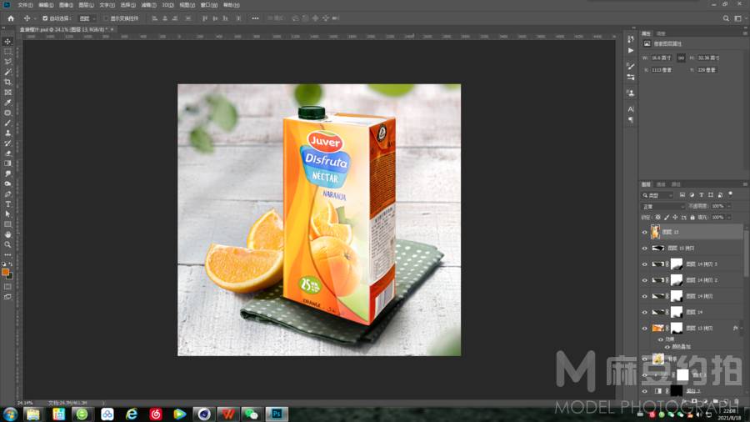The image size is (750, 422).
Task: Select the Lasso tool
Action: coord(7,62)
